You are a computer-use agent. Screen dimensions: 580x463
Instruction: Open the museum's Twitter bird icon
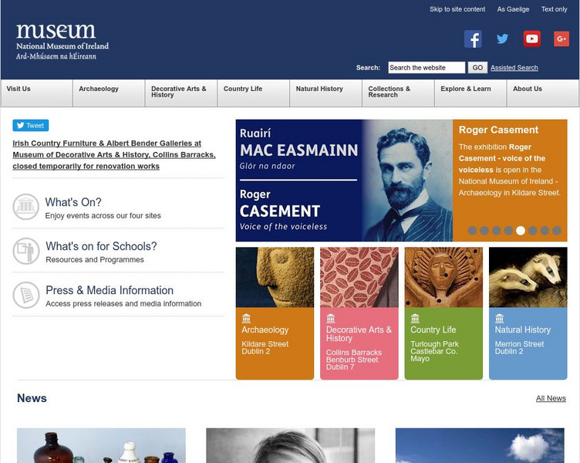coord(502,39)
